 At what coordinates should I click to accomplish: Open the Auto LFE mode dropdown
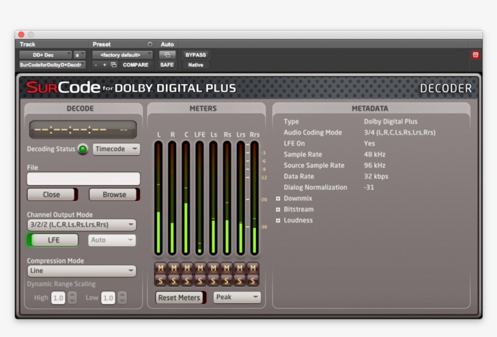(x=112, y=240)
